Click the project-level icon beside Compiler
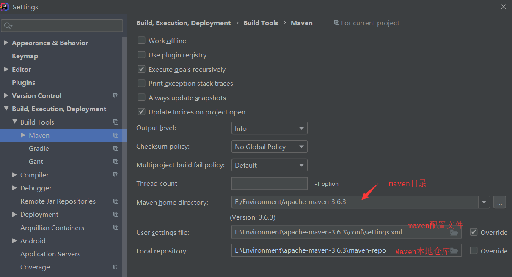Image resolution: width=512 pixels, height=277 pixels. point(116,175)
